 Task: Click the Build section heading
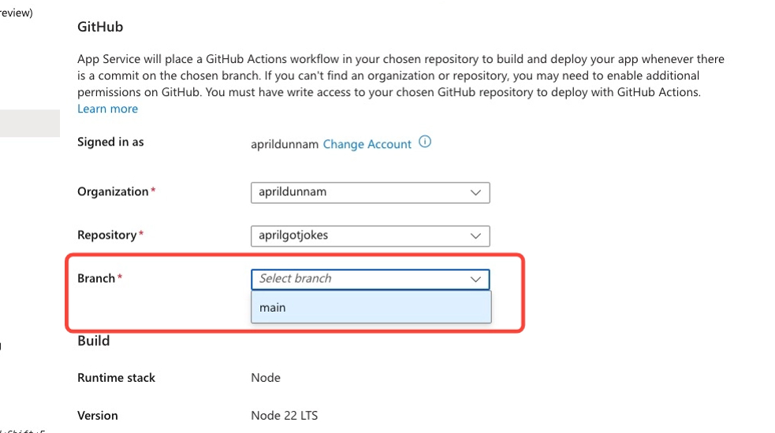pos(93,341)
